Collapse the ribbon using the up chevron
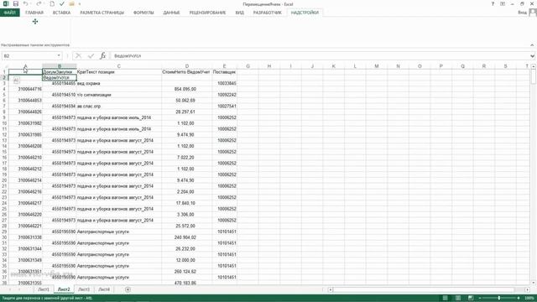The height and width of the screenshot is (302, 537). (532, 44)
